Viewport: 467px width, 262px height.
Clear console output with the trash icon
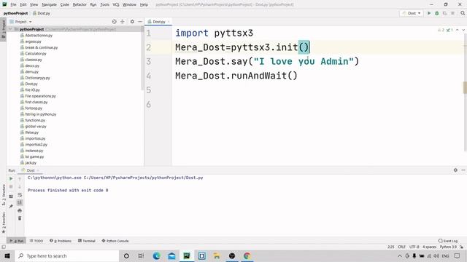(20, 218)
